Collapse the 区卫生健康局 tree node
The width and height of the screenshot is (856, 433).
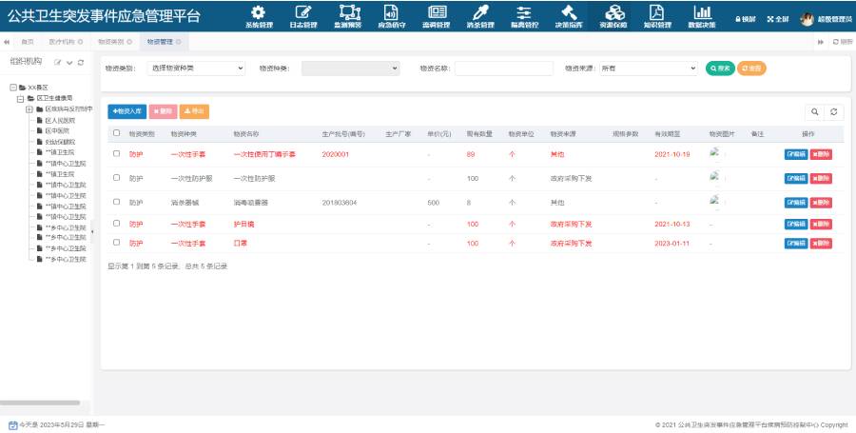coord(20,98)
